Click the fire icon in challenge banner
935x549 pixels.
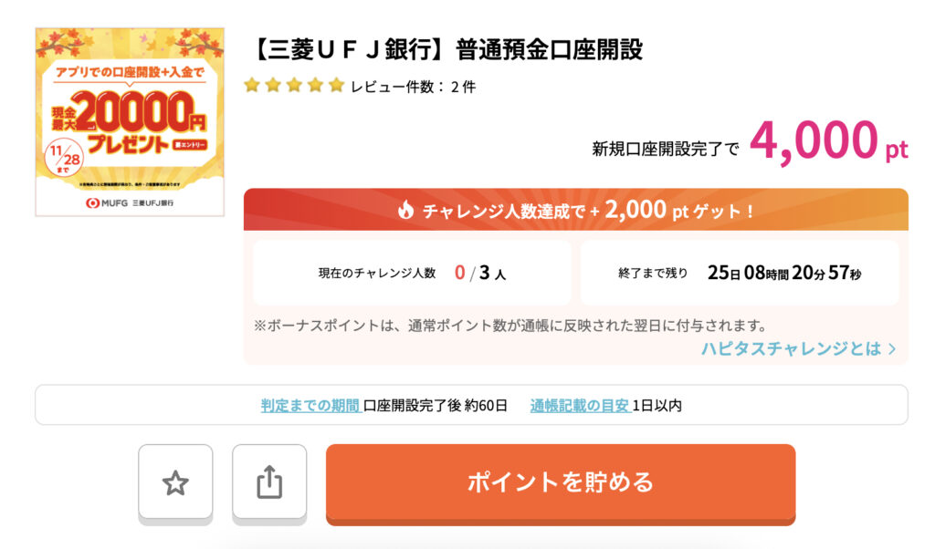coord(406,211)
